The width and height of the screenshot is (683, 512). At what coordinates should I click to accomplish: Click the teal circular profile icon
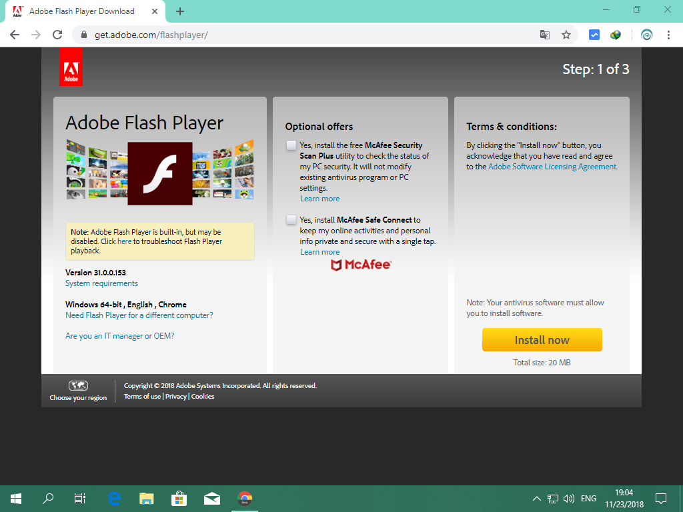647,35
